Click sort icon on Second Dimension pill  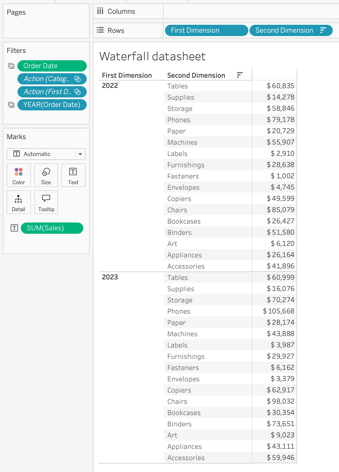(323, 30)
